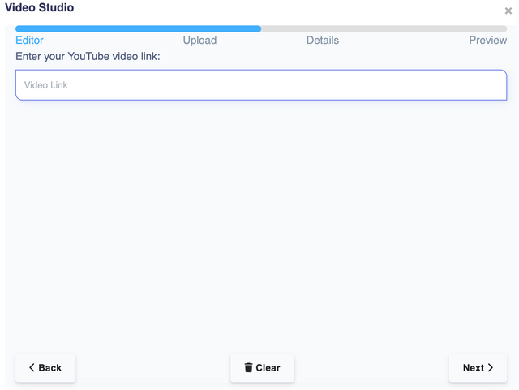
Task: Proceed with the Next button
Action: pyautogui.click(x=478, y=368)
